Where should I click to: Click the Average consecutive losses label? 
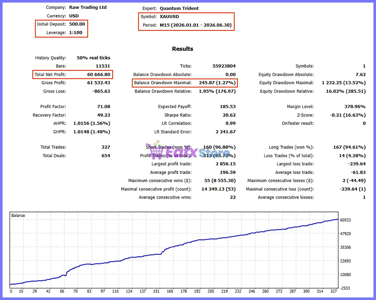point(286,197)
